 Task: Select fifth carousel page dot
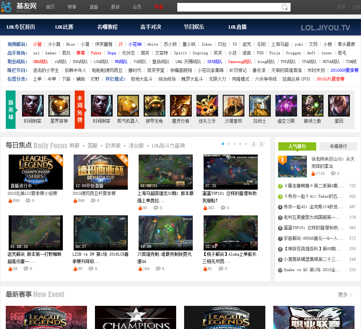pyautogui.click(x=246, y=144)
